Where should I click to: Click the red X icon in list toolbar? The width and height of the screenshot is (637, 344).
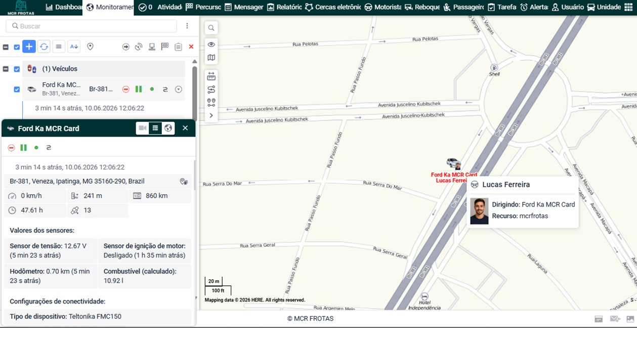point(191,47)
